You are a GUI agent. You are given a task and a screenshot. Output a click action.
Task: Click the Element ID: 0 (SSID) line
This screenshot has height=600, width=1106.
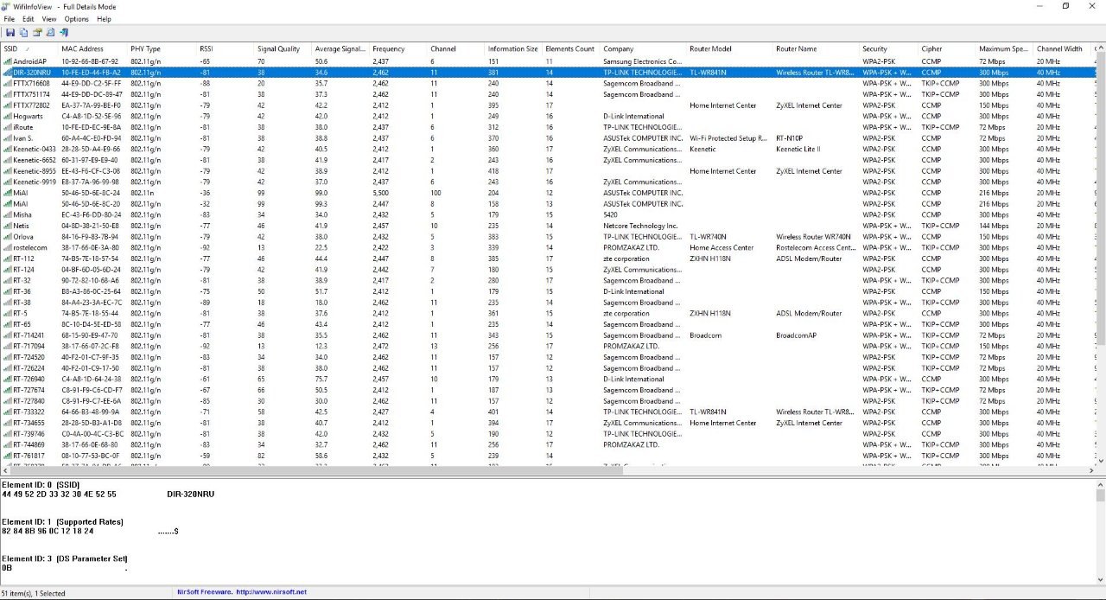click(x=40, y=484)
